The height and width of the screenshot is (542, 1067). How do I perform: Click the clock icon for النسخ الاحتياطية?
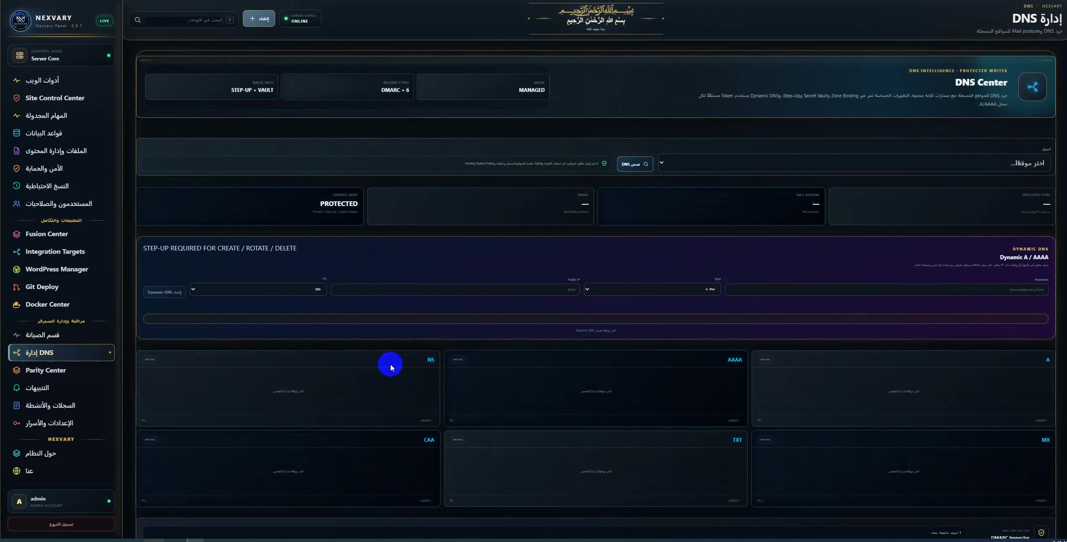17,186
